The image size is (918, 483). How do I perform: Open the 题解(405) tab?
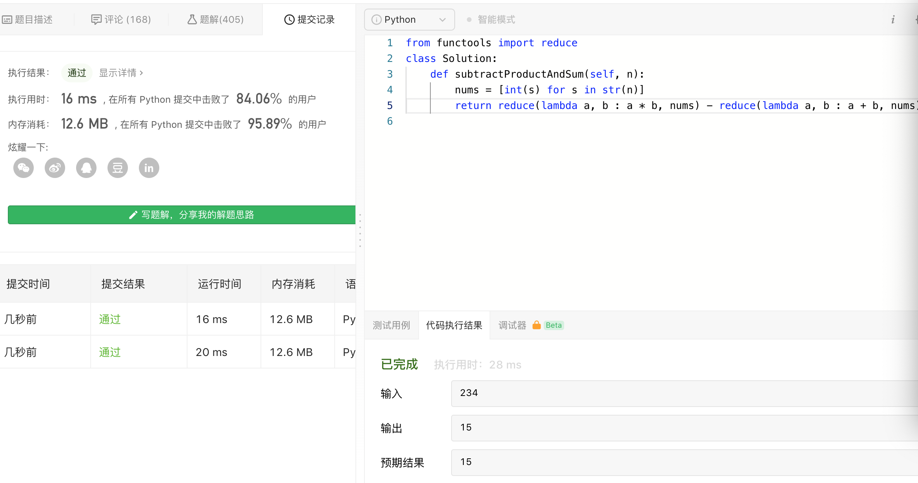click(x=215, y=20)
